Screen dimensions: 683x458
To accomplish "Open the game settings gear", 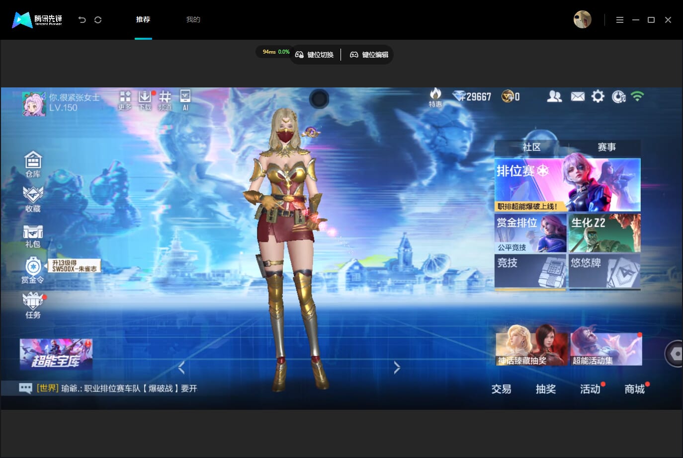I will pyautogui.click(x=598, y=96).
